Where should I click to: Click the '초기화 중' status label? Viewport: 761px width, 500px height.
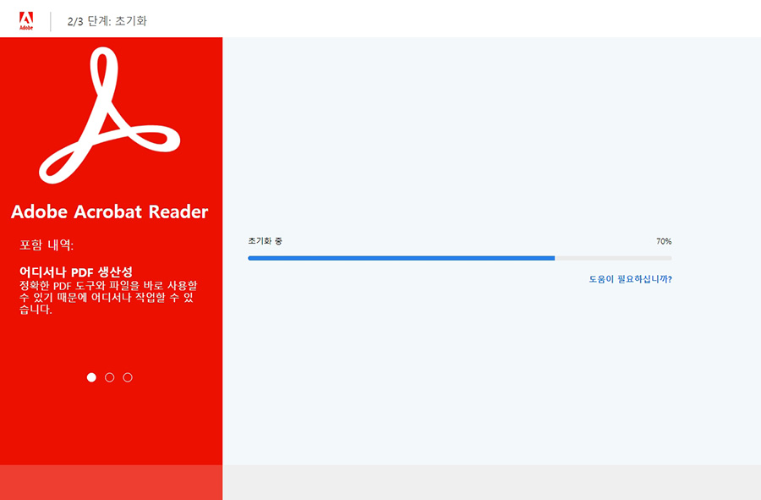tap(265, 241)
